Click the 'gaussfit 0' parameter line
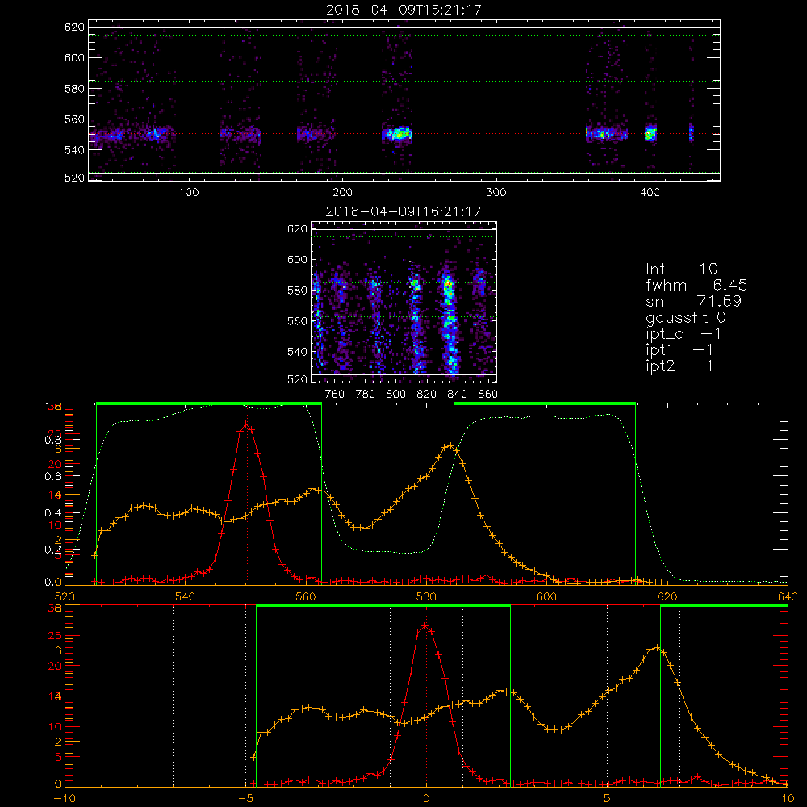Image resolution: width=807 pixels, height=807 pixels. coord(686,318)
